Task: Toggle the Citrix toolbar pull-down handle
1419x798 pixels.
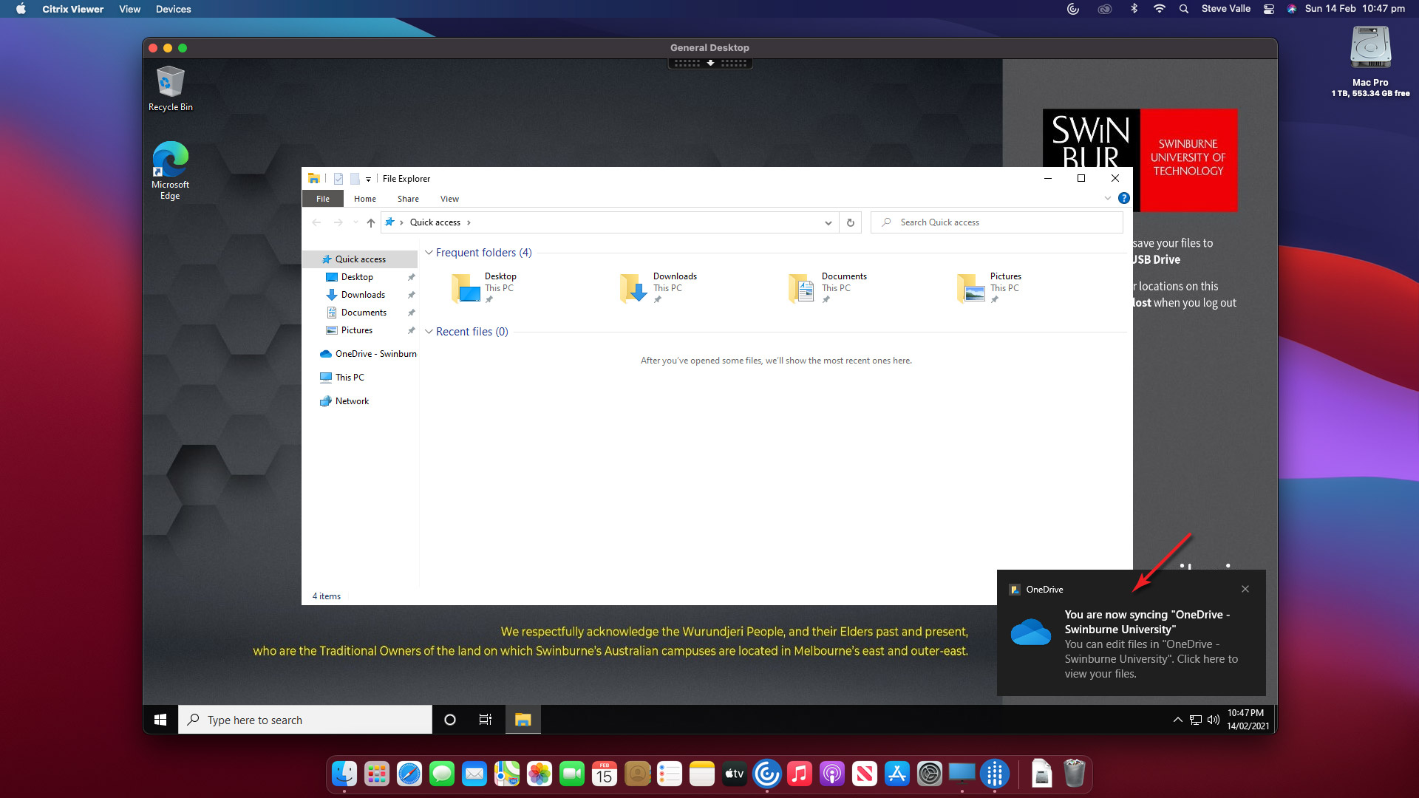Action: 710,64
